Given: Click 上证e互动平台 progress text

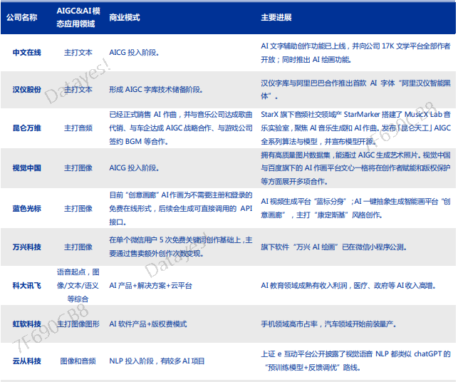Looking at the screenshot, I should click(355, 361).
